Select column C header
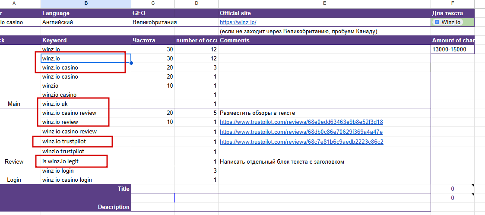 pyautogui.click(x=153, y=4)
